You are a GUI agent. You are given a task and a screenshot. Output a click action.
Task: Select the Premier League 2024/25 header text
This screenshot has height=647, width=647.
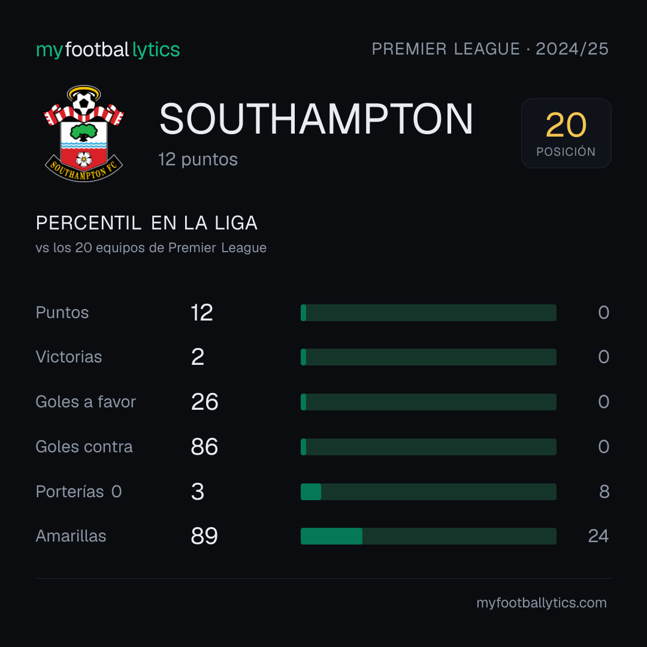tap(490, 49)
